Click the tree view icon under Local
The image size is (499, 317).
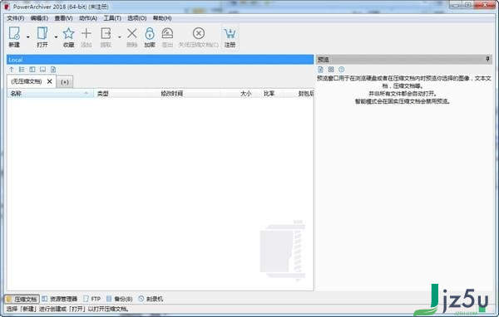22,69
